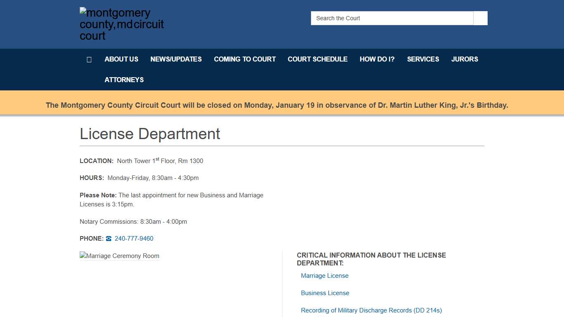Open the SERVICES menu
The width and height of the screenshot is (564, 317).
(423, 59)
